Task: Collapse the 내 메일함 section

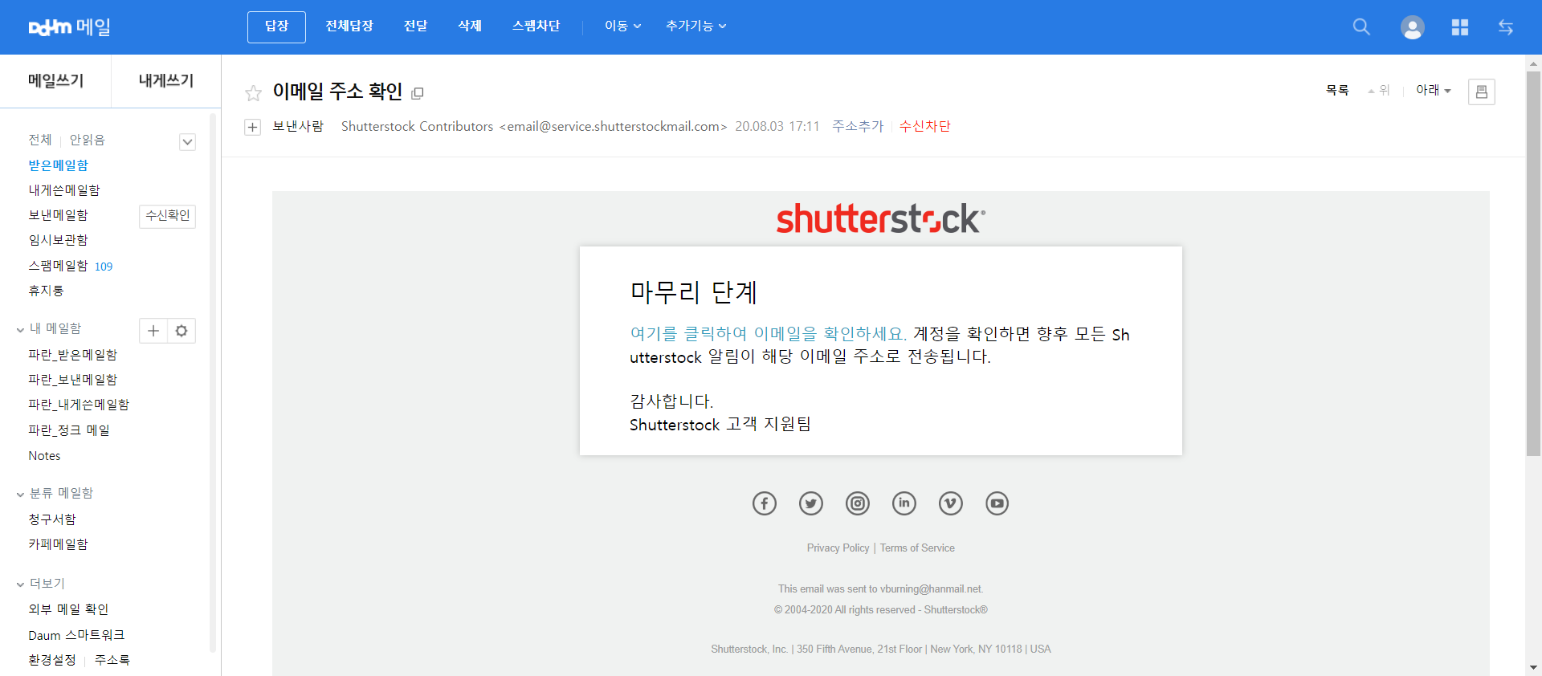Action: point(20,329)
